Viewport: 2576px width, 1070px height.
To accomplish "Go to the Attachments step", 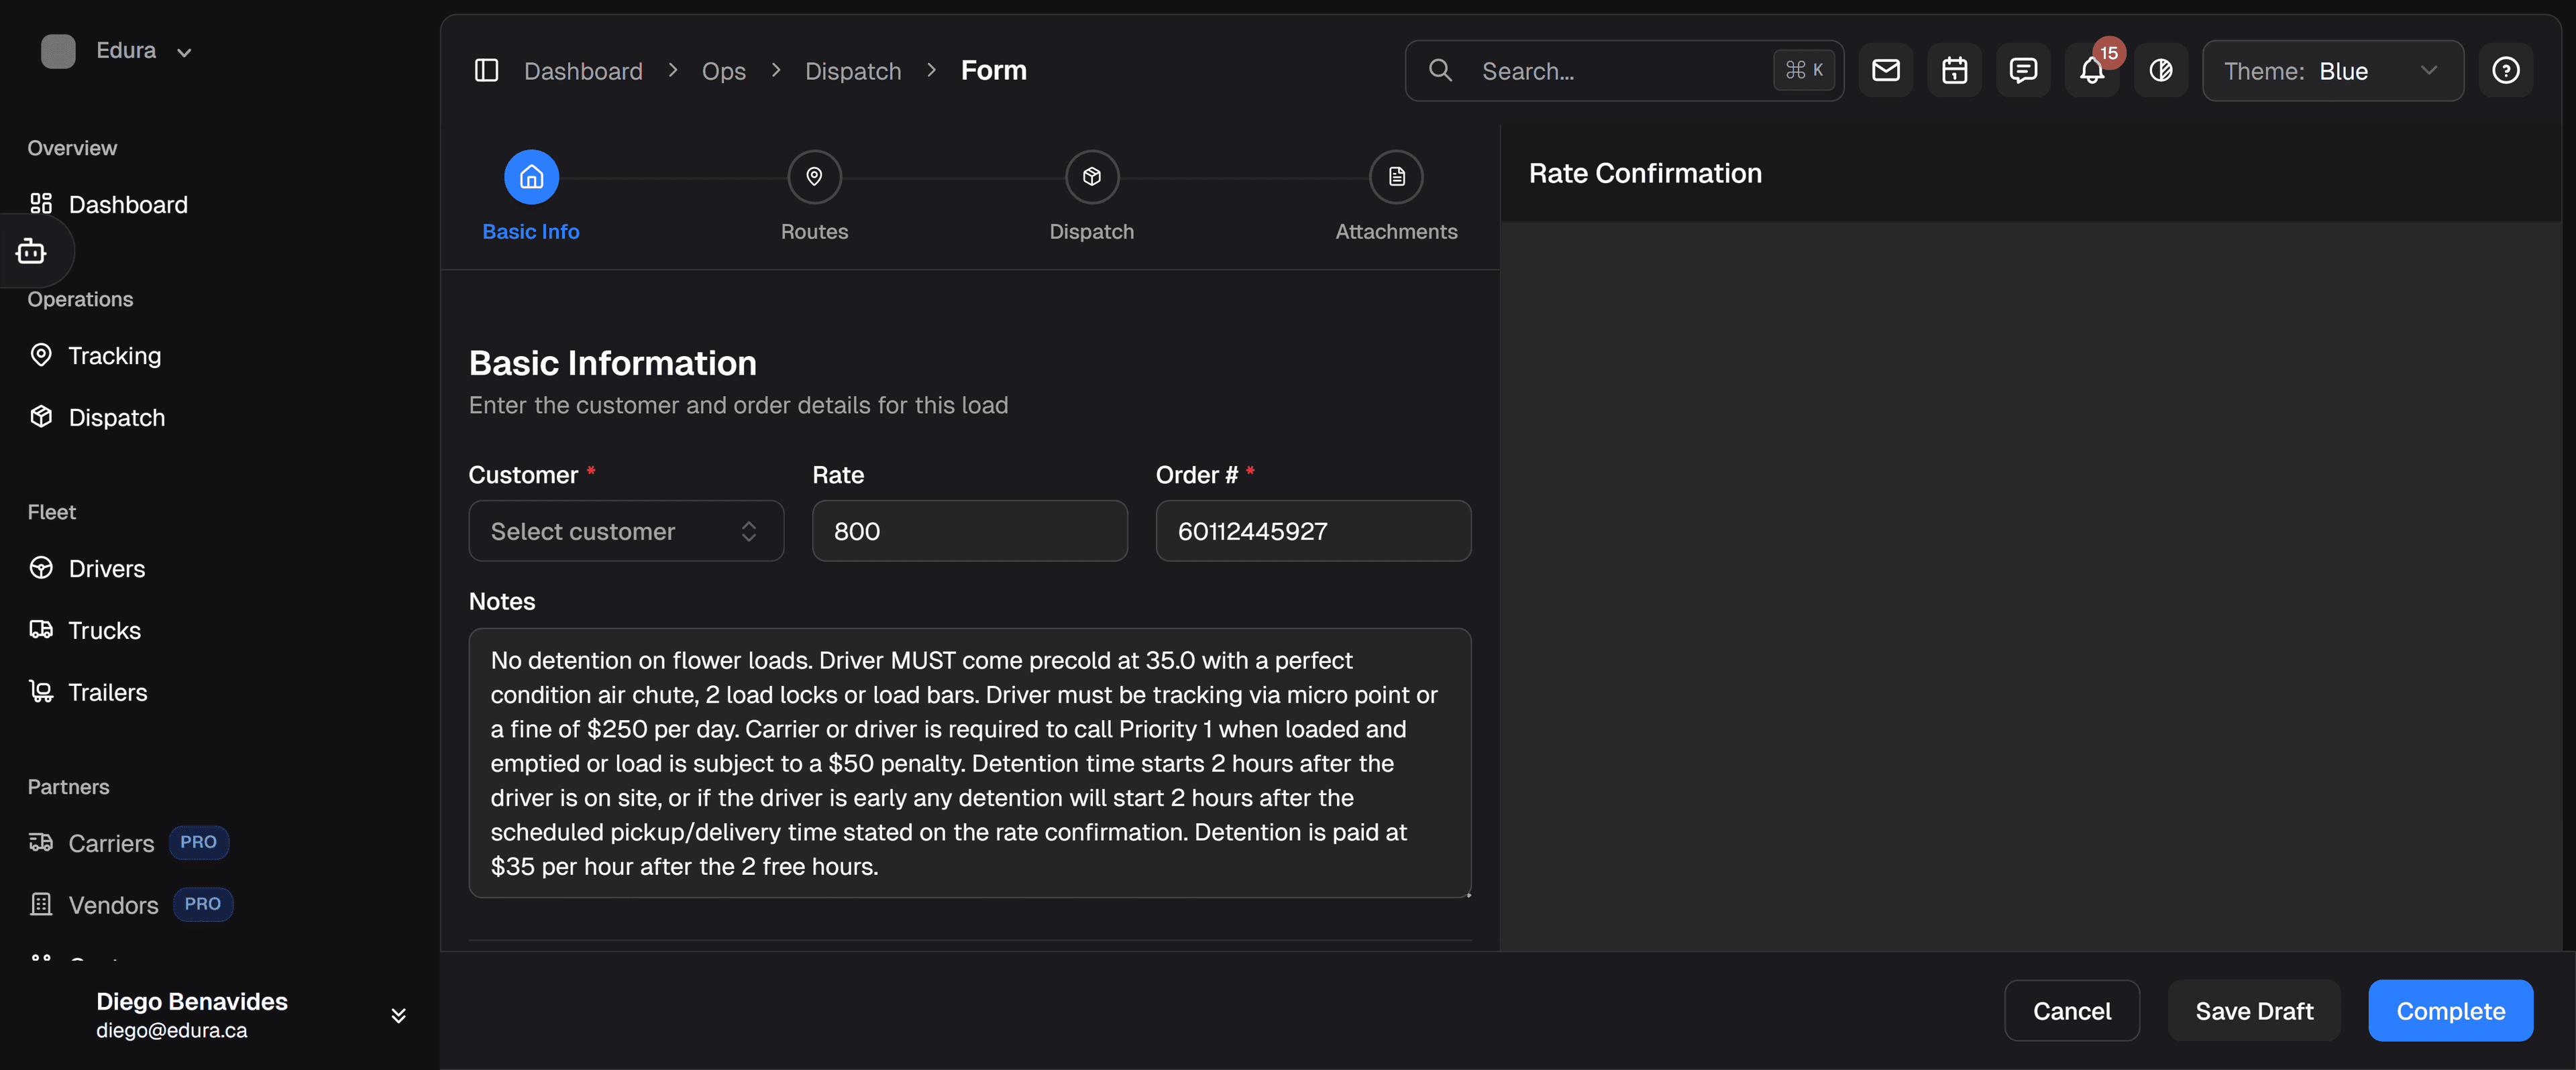I will click(x=1396, y=196).
